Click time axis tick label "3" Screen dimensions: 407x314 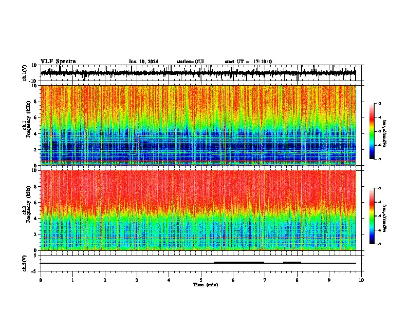point(137,280)
